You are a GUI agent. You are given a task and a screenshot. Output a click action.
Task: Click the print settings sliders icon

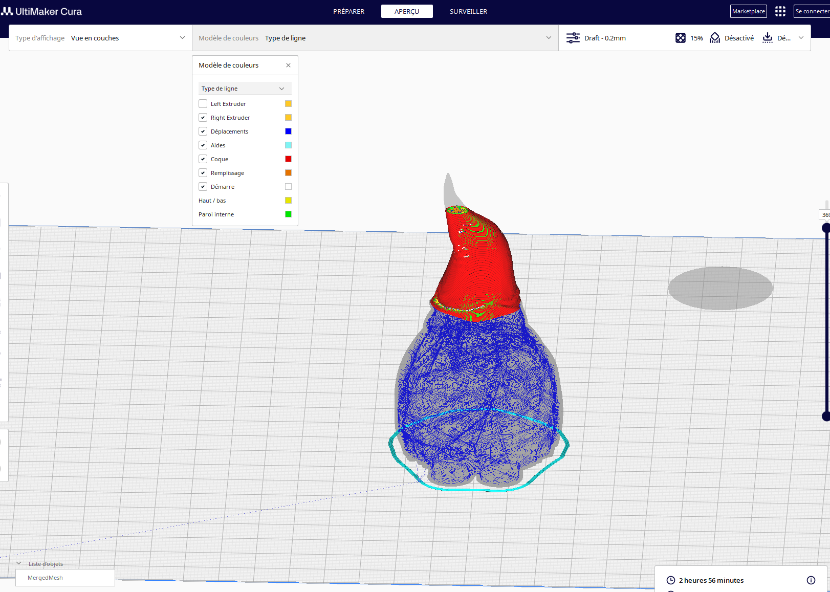pyautogui.click(x=573, y=38)
